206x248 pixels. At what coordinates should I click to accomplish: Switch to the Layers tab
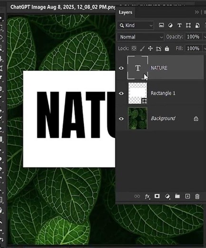click(x=126, y=12)
